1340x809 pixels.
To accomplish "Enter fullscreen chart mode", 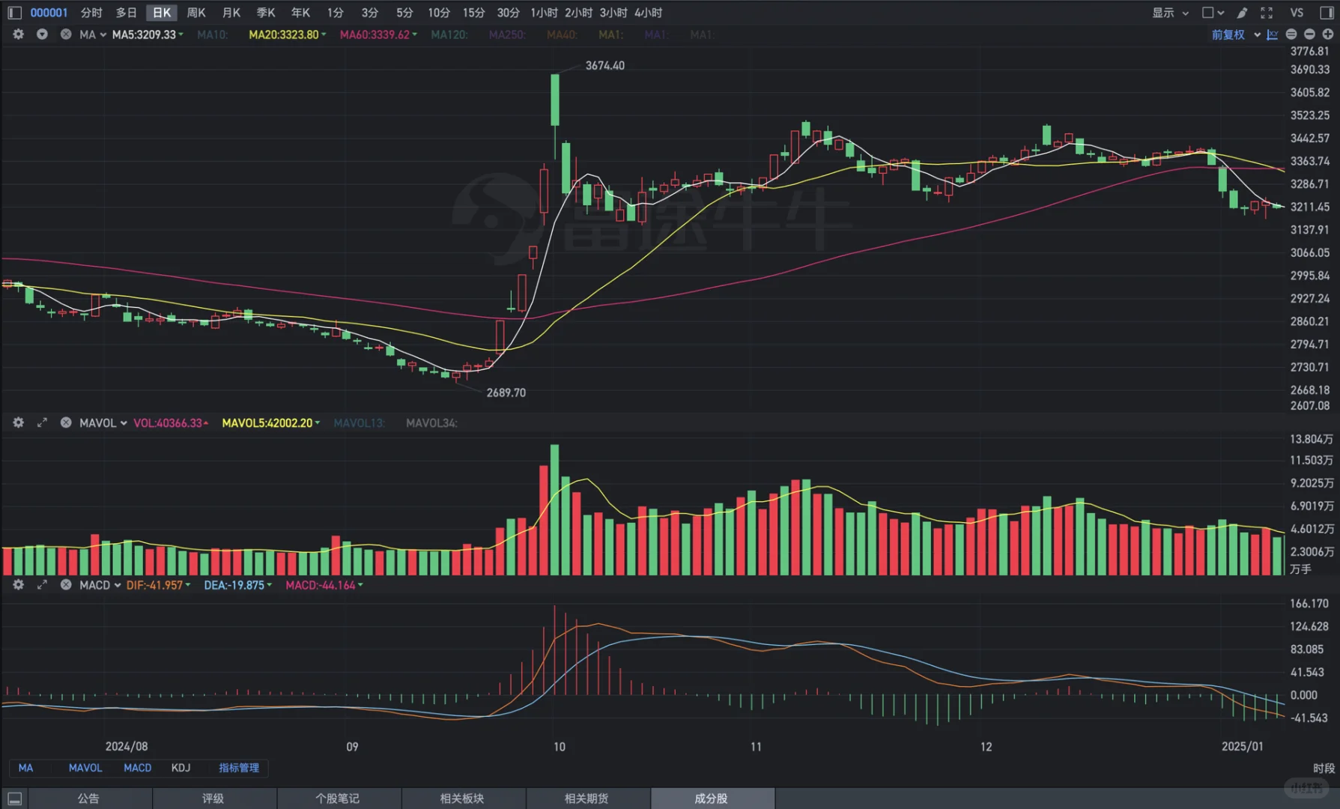I will [x=1267, y=13].
